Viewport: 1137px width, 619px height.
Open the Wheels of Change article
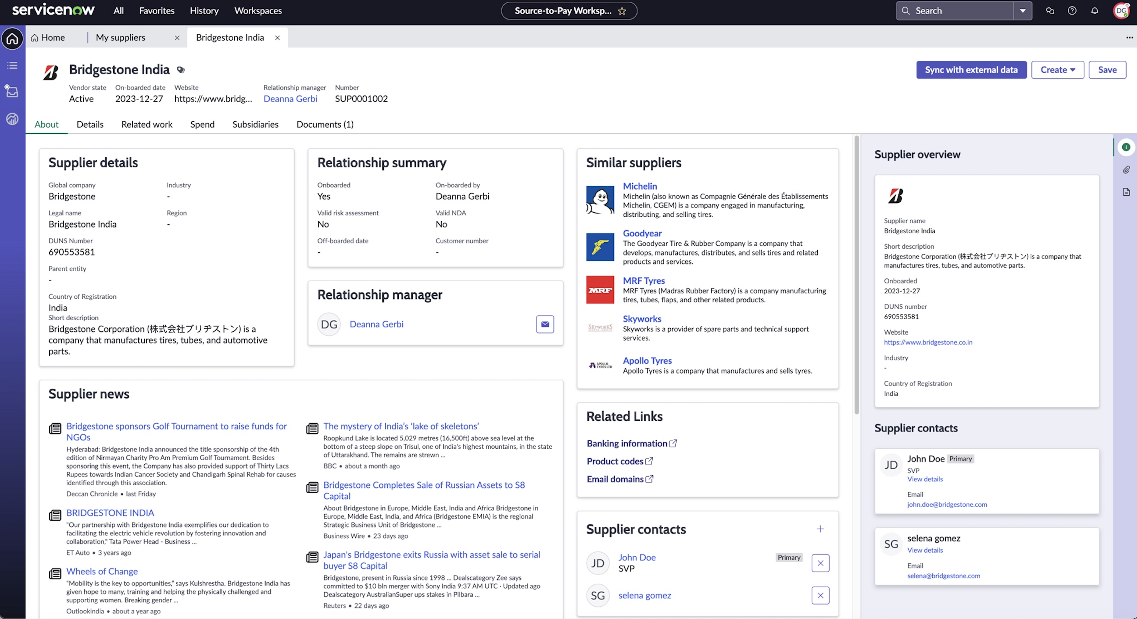pos(102,572)
